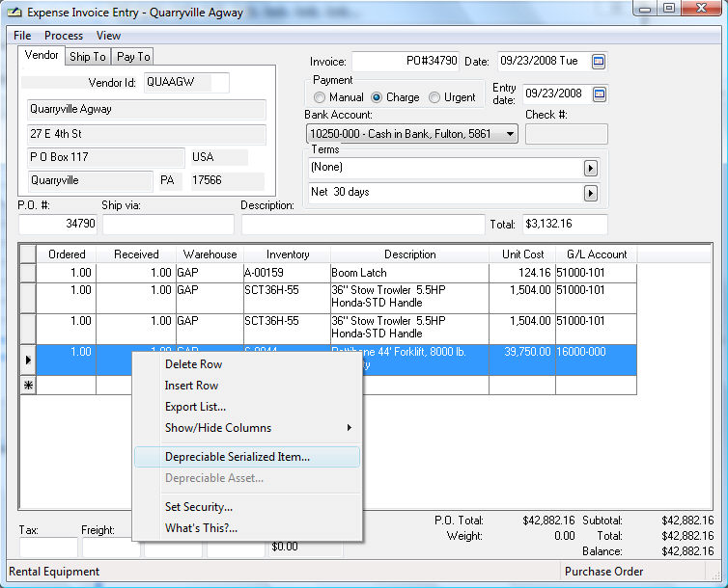Select the Manual payment radio button
The width and height of the screenshot is (728, 588).
[320, 97]
